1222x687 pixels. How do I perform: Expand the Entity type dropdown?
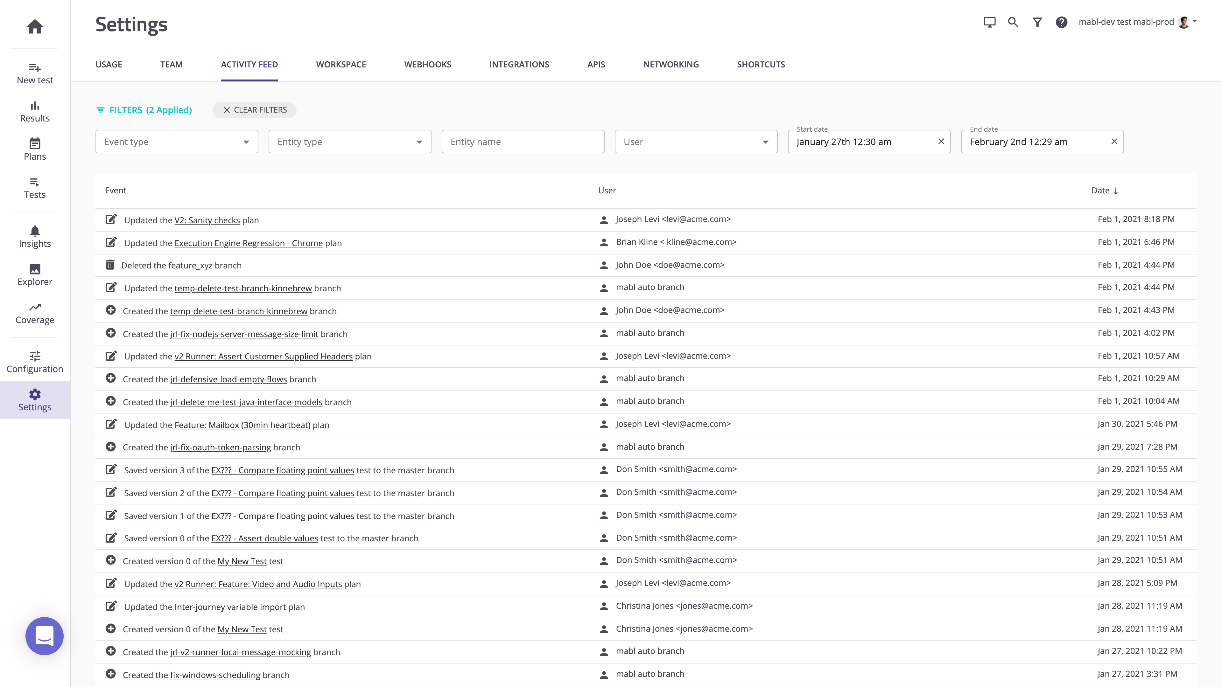[350, 142]
